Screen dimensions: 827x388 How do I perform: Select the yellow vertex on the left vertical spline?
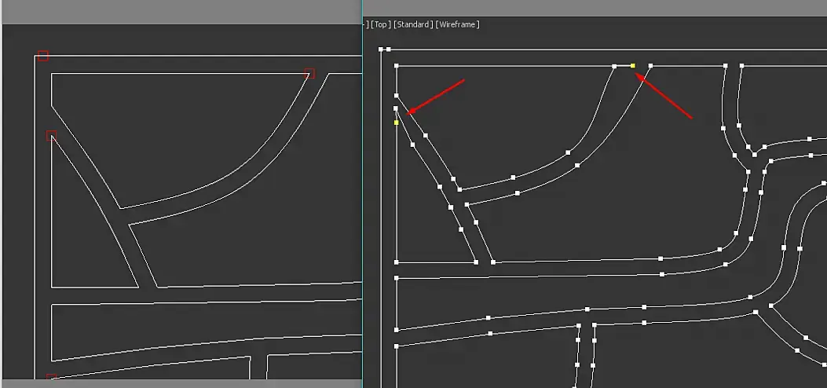(396, 123)
